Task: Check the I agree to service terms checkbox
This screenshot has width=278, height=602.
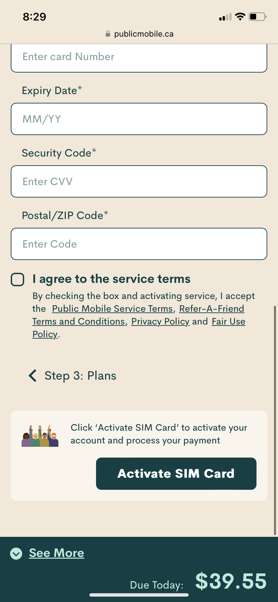Action: click(17, 279)
